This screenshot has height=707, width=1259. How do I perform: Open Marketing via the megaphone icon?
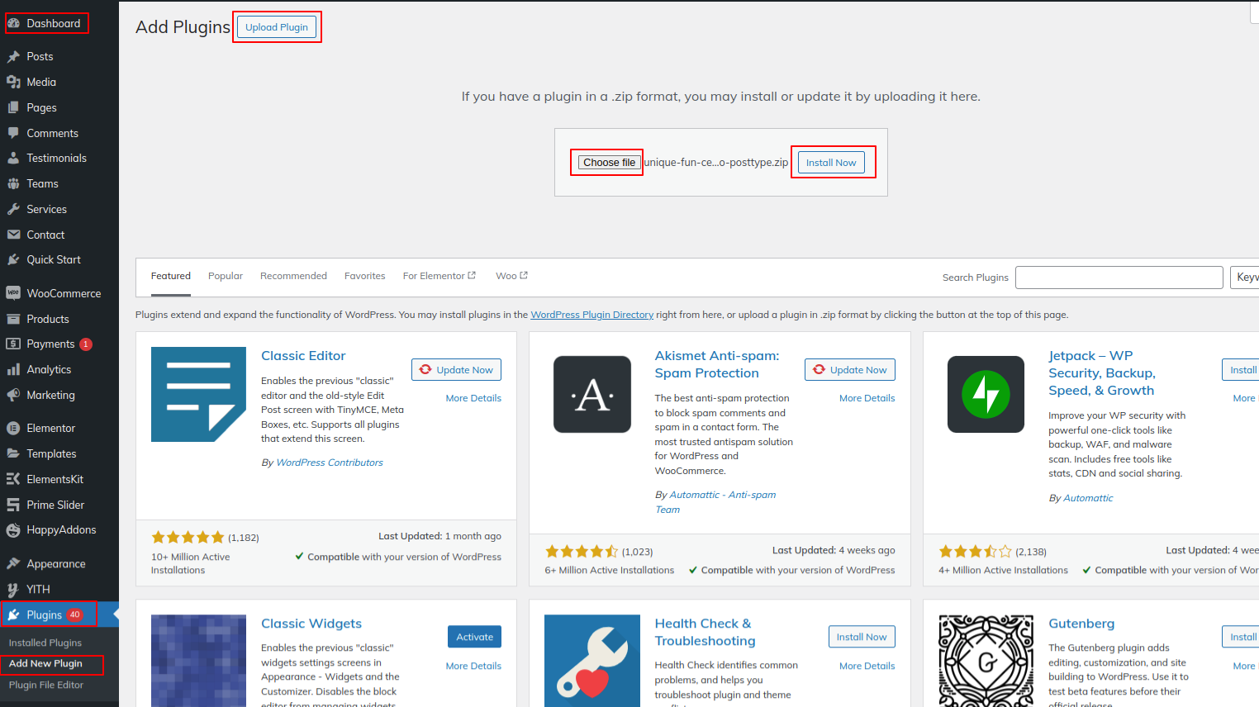tap(13, 395)
